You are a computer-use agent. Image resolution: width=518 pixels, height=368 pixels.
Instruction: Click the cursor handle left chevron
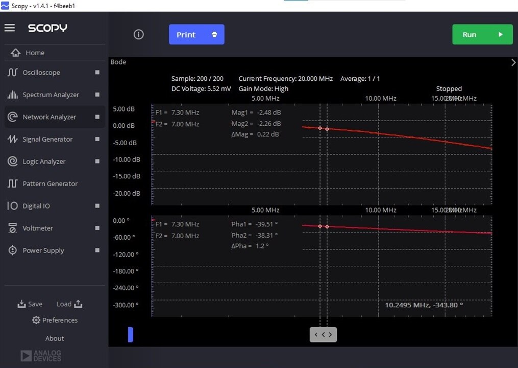click(x=316, y=335)
